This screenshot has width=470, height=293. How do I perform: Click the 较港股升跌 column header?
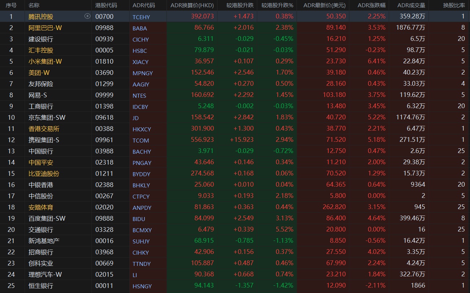click(240, 5)
